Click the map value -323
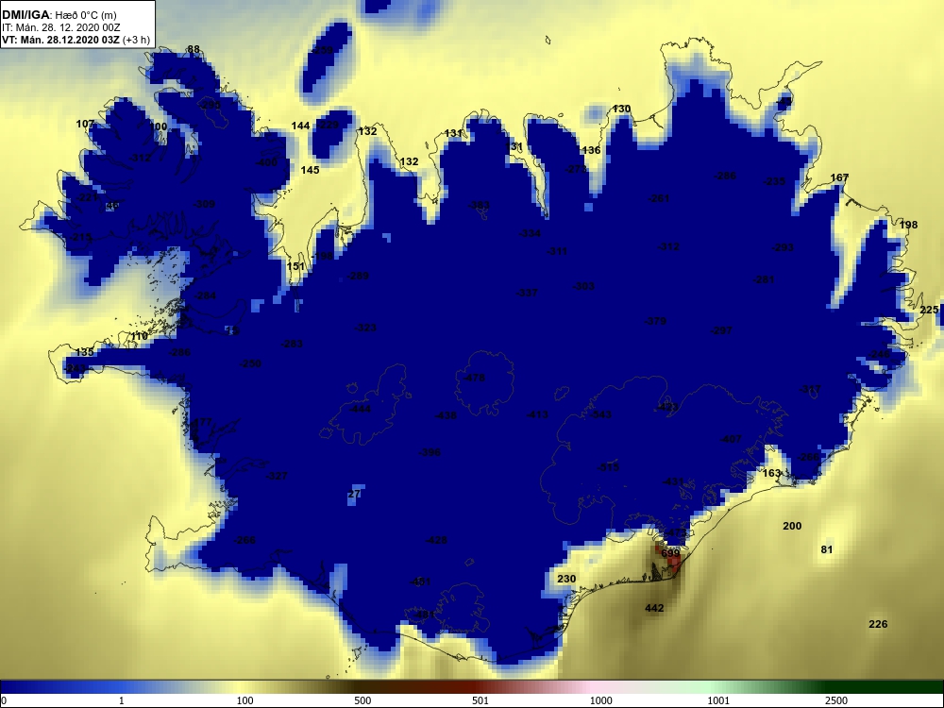944x708 pixels. point(365,328)
